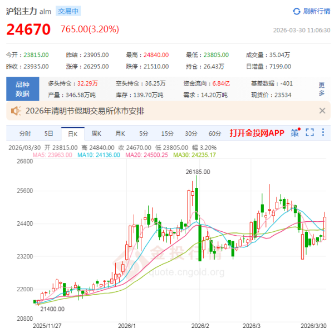Click the change value 765.00(3.20%)
This screenshot has height=328, width=334.
tap(90, 29)
